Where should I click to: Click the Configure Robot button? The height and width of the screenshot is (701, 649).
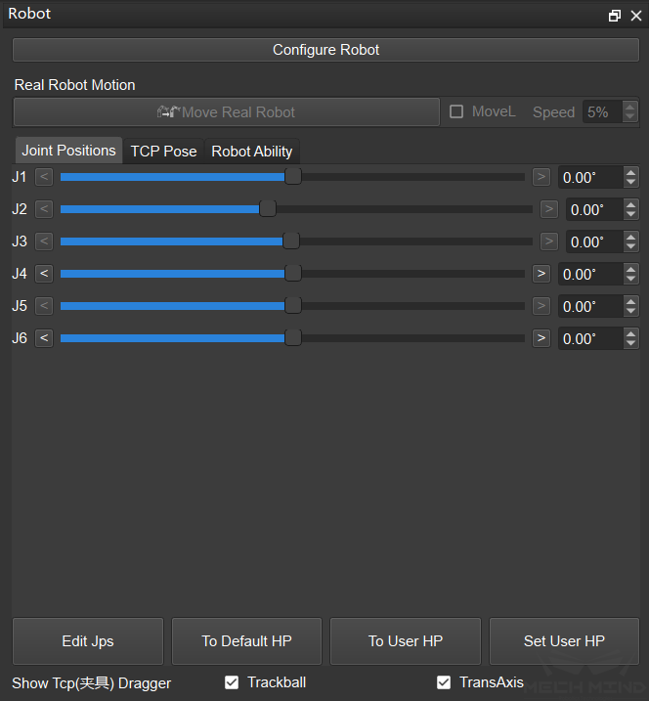pos(325,50)
